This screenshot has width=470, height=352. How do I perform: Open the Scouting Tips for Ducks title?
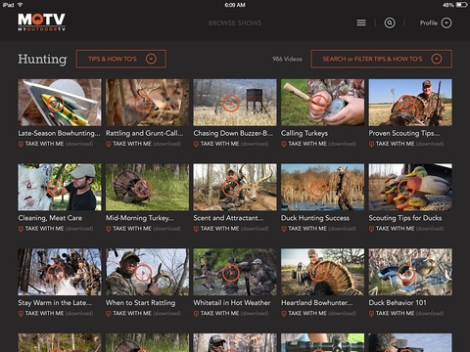click(x=405, y=218)
